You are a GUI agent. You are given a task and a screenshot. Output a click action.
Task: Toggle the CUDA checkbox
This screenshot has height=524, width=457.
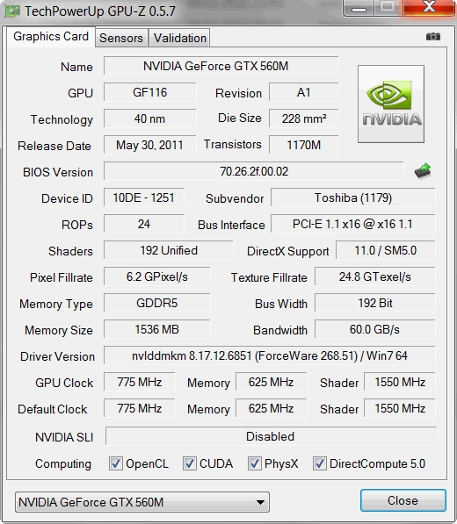189,463
